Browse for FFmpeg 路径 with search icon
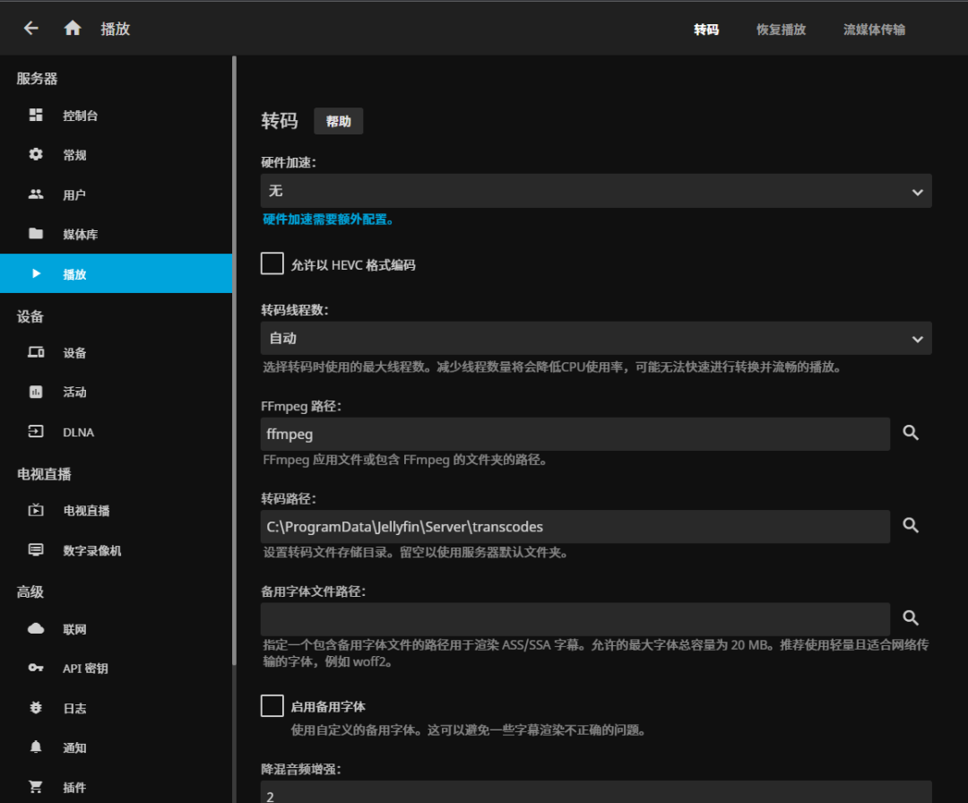Viewport: 968px width, 803px height. pyautogui.click(x=911, y=433)
